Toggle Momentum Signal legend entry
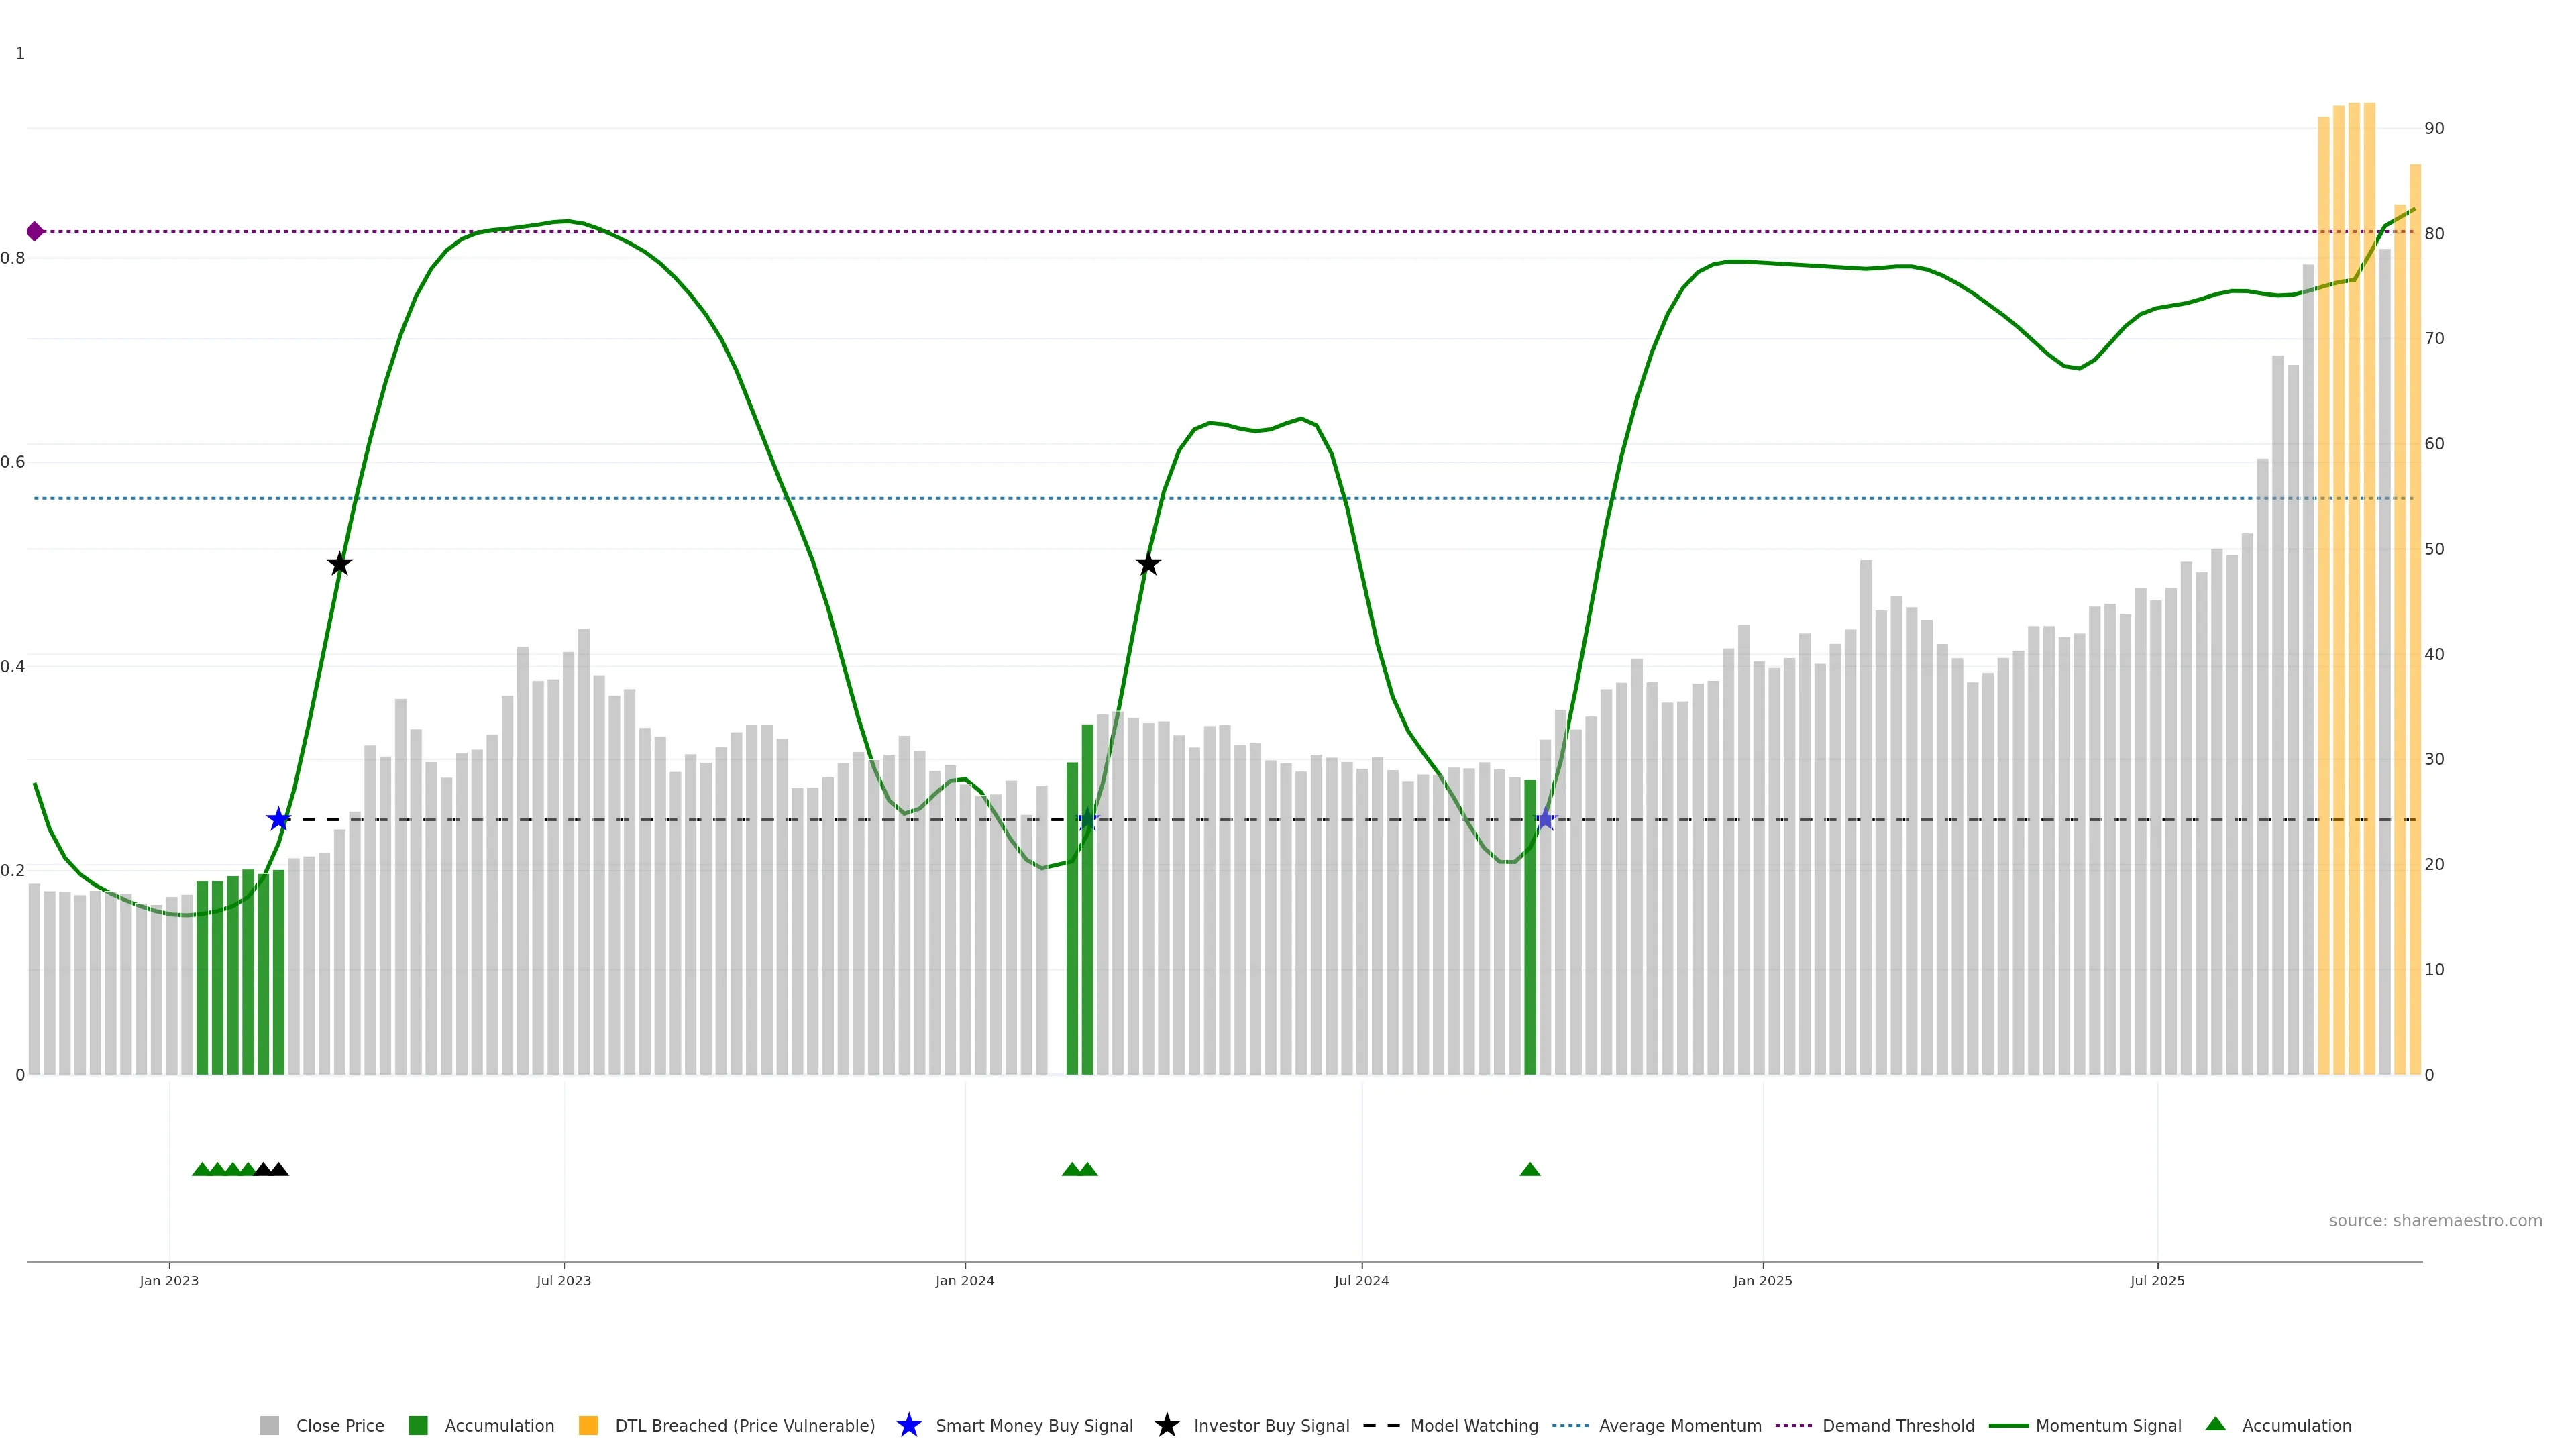Screen dimensions: 2576x1449 click(x=2107, y=1426)
